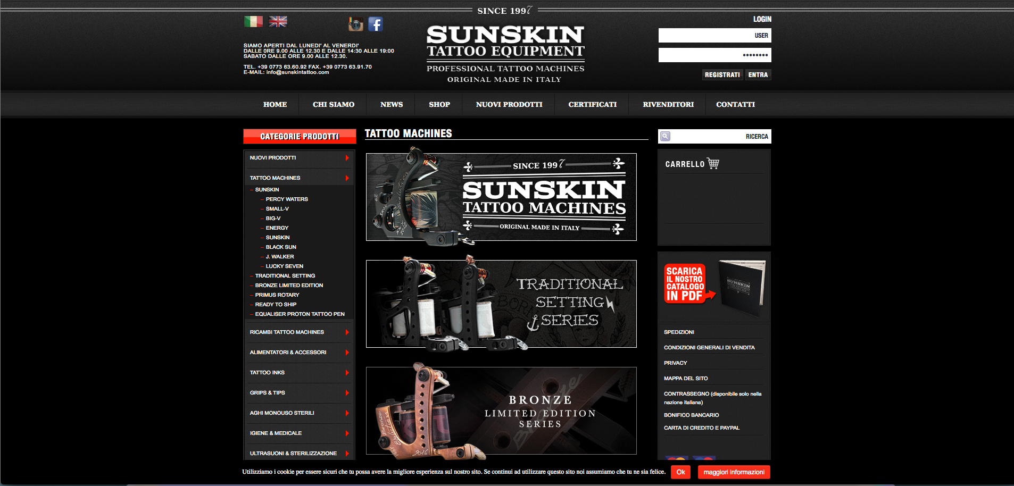1014x486 pixels.
Task: Open Privacy link
Action: pos(675,363)
